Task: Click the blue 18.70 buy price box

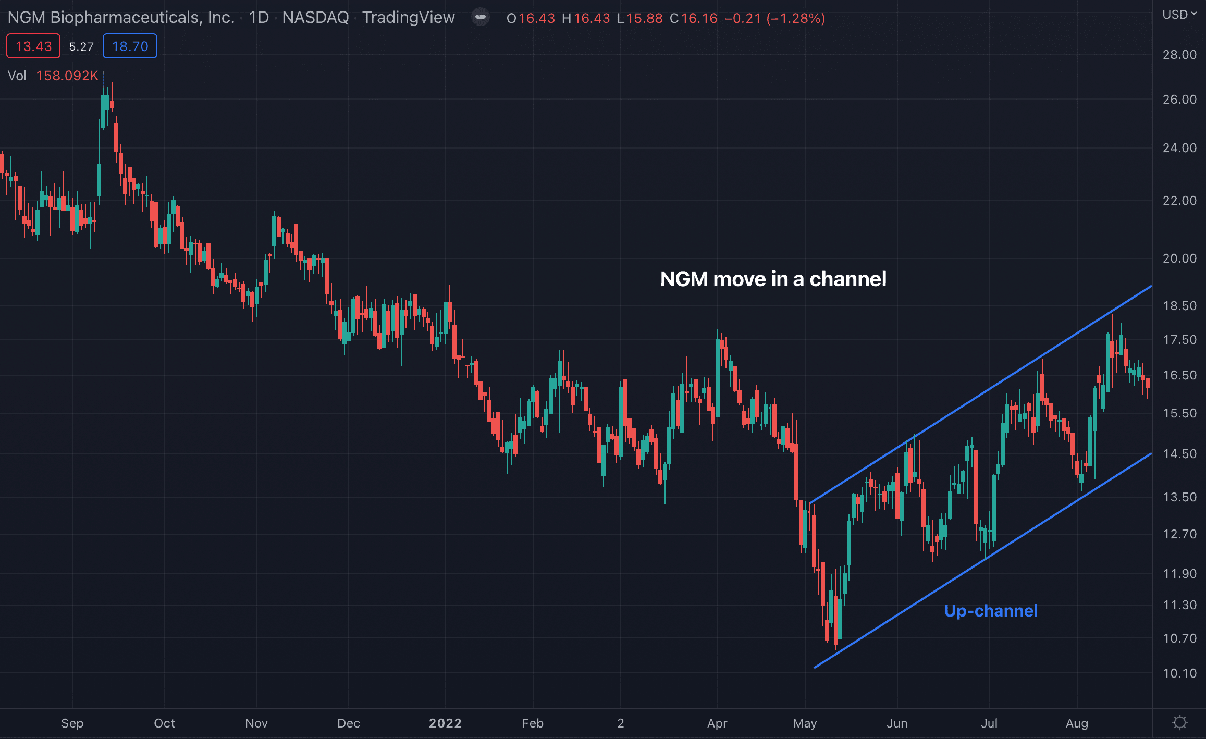Action: 130,46
